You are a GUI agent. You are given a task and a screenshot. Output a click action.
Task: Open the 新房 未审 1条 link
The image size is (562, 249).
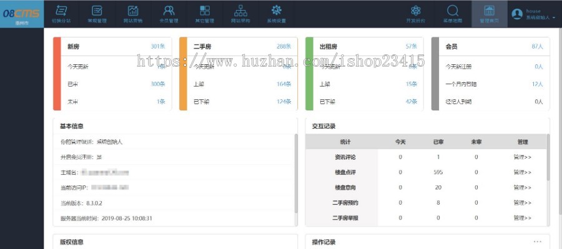tap(161, 102)
